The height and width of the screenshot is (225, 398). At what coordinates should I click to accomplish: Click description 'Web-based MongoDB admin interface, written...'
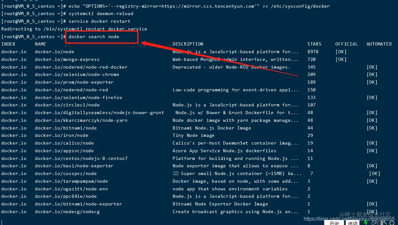236,59
